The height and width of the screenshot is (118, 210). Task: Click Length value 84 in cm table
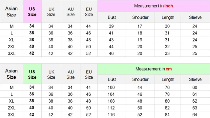tap(167, 115)
